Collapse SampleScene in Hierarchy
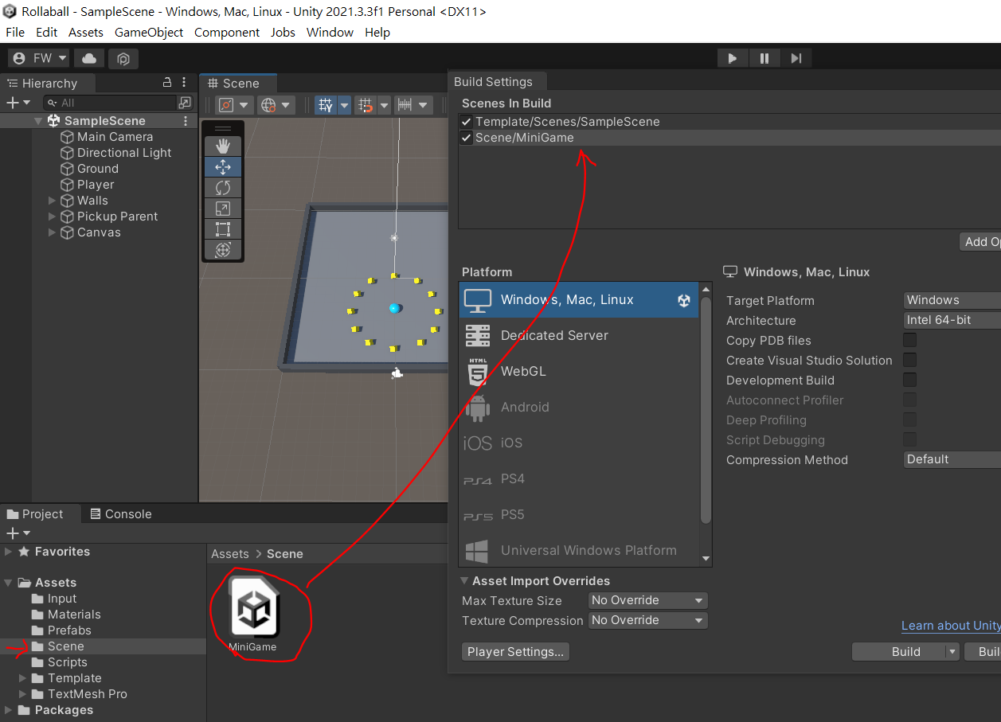The width and height of the screenshot is (1001, 722). tap(38, 121)
